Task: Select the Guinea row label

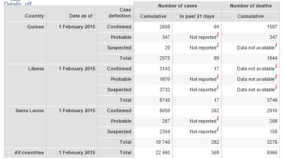Action: 35,27
